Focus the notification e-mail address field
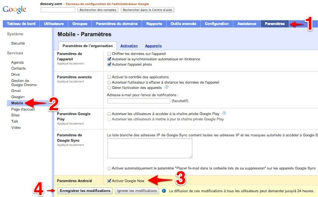The height and width of the screenshot is (197, 318). point(139,101)
